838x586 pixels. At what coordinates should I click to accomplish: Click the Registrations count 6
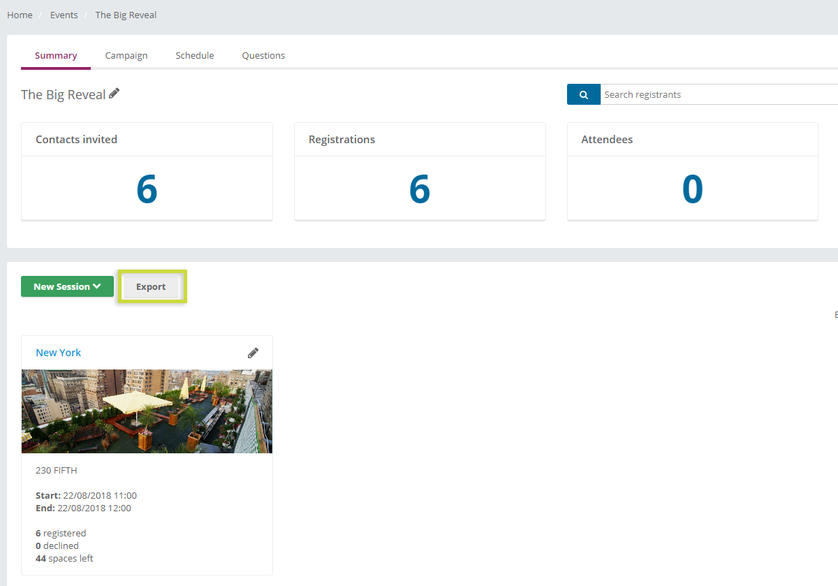pyautogui.click(x=420, y=189)
